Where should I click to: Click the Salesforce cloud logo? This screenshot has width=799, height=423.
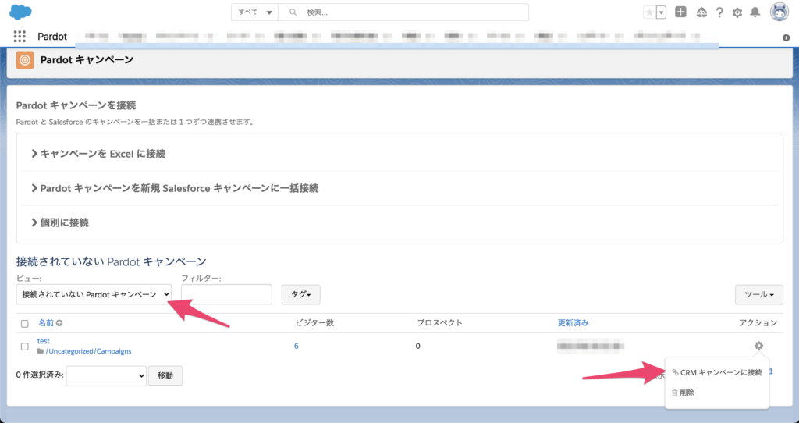point(20,12)
